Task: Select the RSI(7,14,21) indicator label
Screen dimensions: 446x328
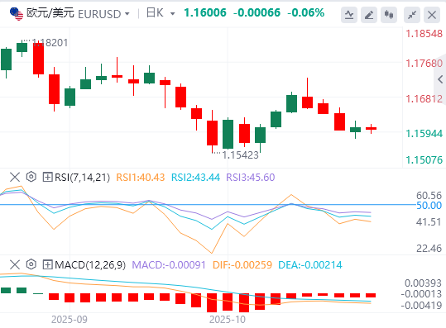Action: (82, 177)
